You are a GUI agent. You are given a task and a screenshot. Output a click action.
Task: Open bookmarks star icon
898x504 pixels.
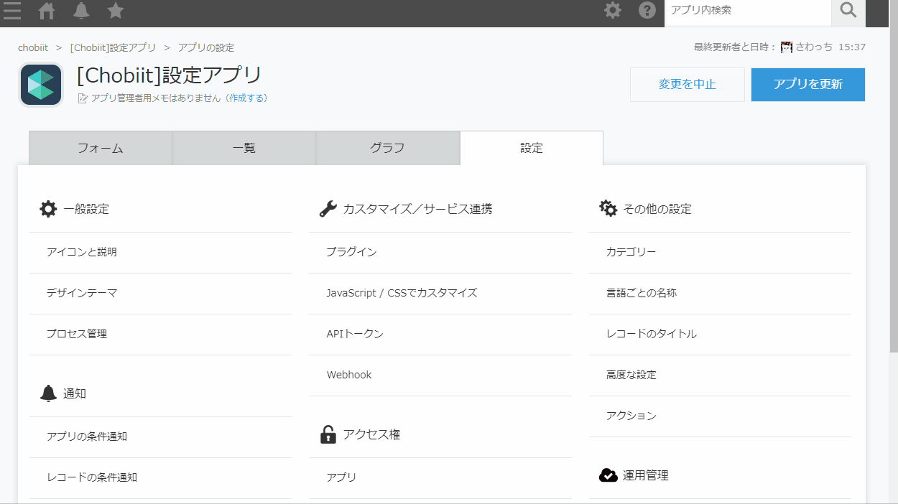coord(115,10)
